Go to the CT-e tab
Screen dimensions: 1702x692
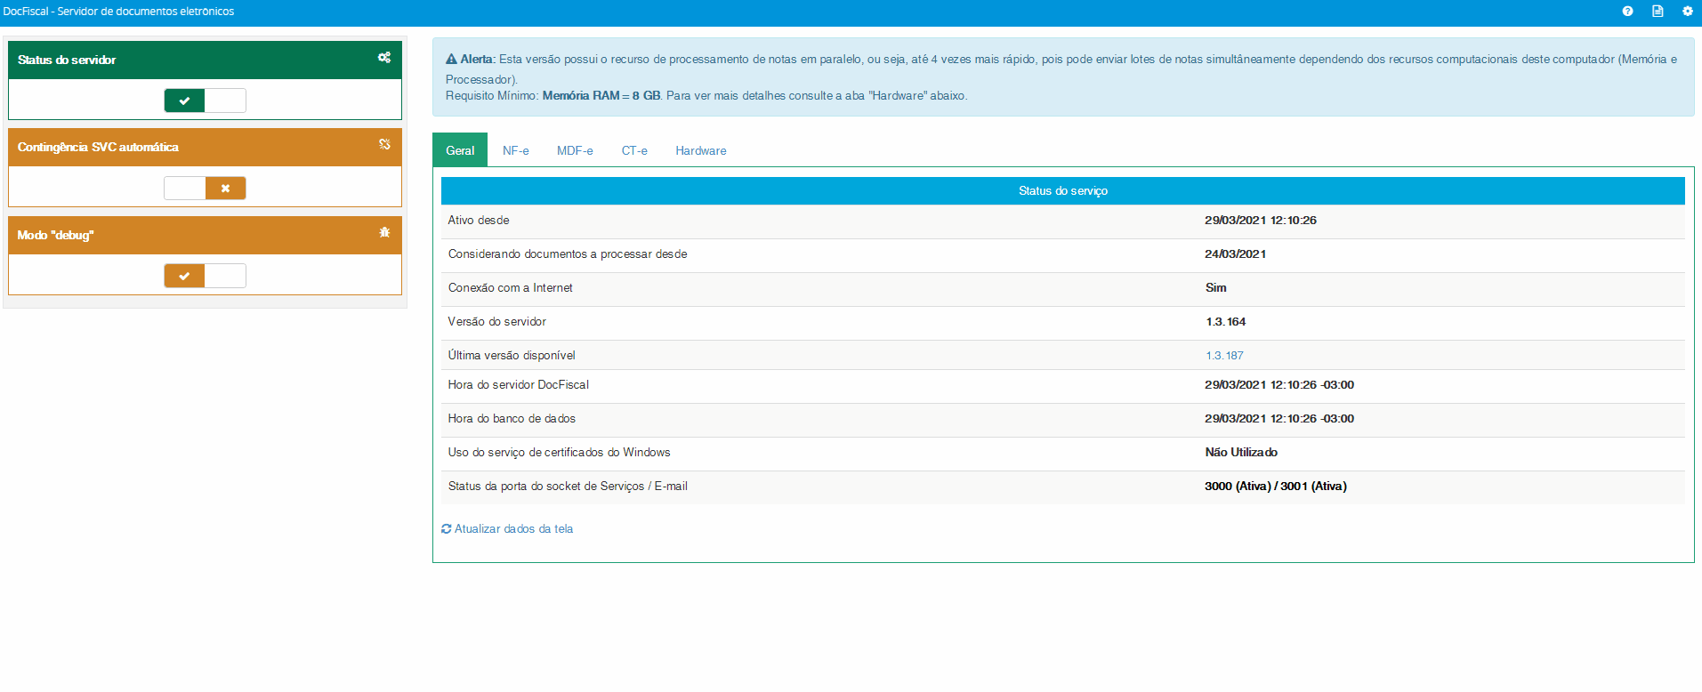click(634, 150)
